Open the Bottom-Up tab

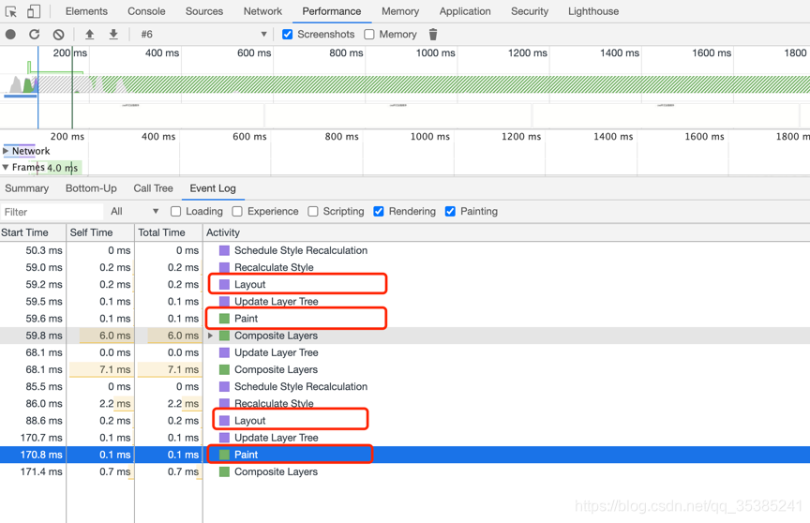(x=91, y=188)
